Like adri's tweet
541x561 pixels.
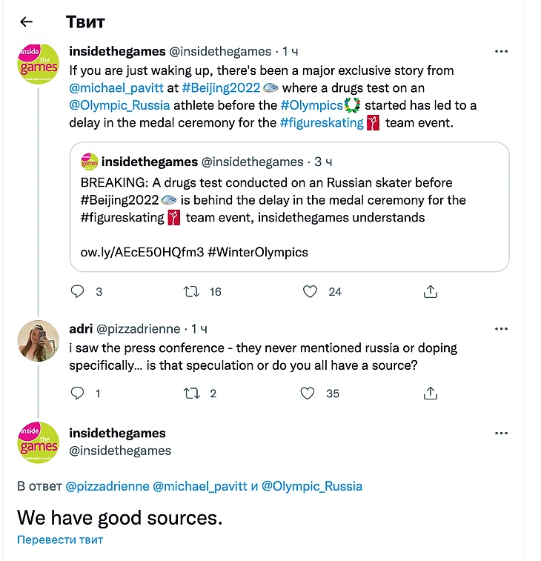(x=308, y=394)
